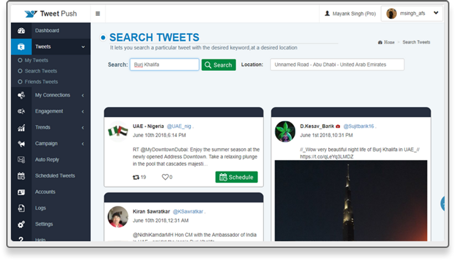Click the Location input field
The width and height of the screenshot is (455, 260).
coord(337,65)
